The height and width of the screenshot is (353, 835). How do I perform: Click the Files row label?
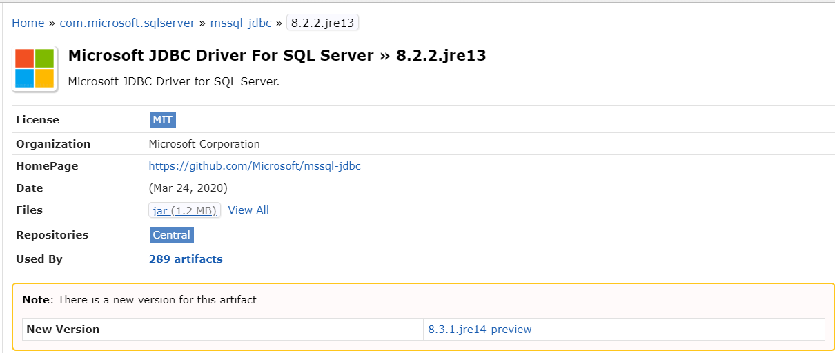tap(30, 210)
